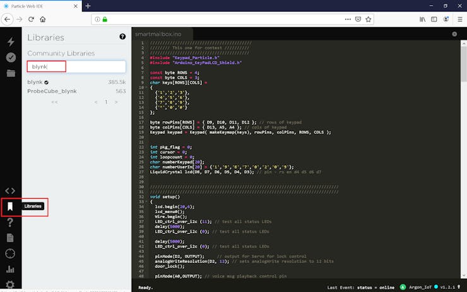Screen dimensions: 467x292
Task: Click the green Argon_IoT device avatar
Action: tap(403, 287)
